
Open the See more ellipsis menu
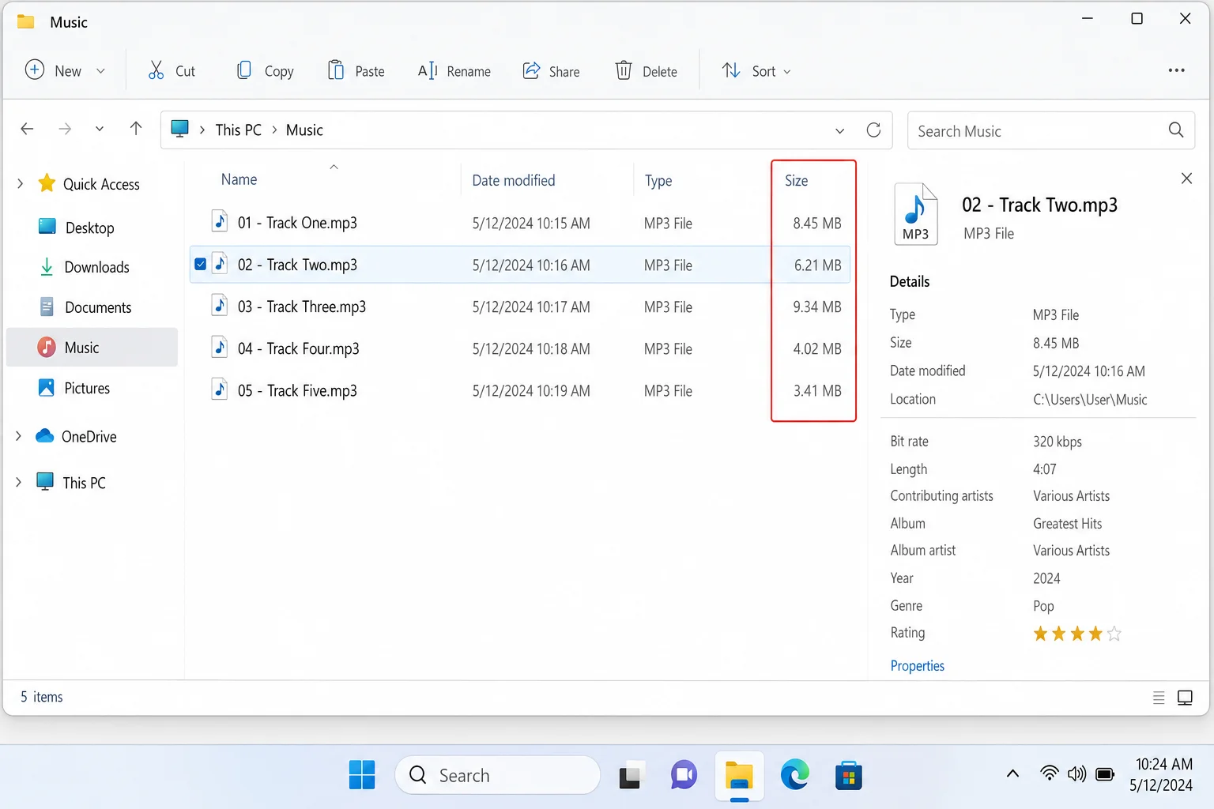click(1176, 70)
